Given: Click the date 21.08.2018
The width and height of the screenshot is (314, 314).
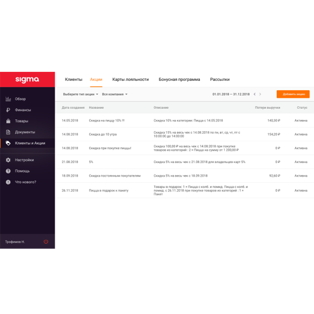Looking at the screenshot, I should (70, 162).
